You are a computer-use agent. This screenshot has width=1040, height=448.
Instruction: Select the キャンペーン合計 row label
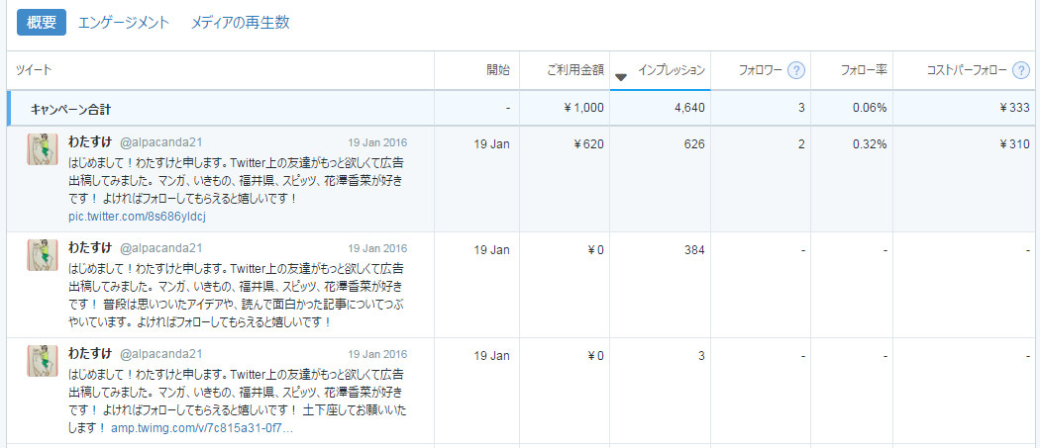click(x=70, y=110)
